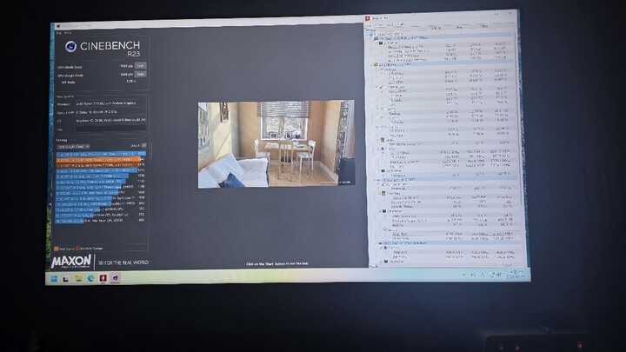Switch to Cinebench on the taskbar
The width and height of the screenshot is (626, 352).
point(116,278)
